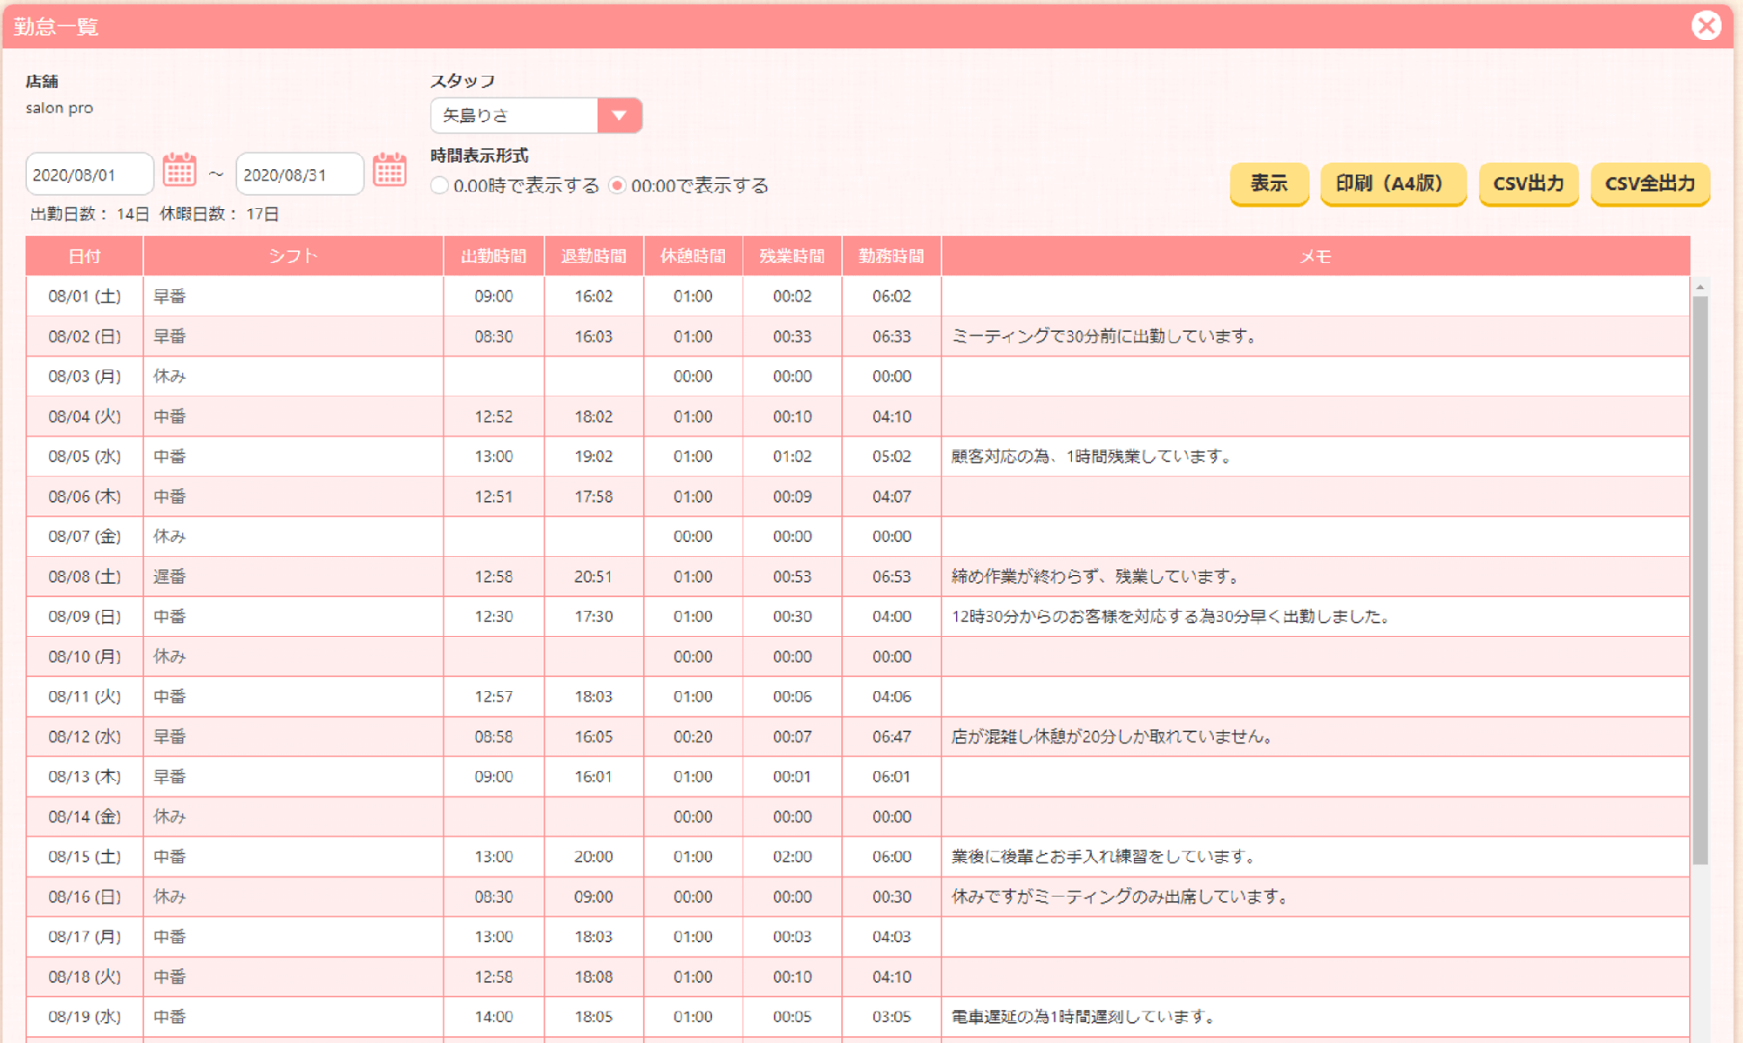The height and width of the screenshot is (1043, 1743).
Task: Select the 08/03 (月) date cell
Action: [x=85, y=376]
